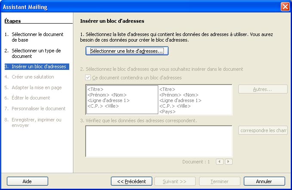The width and height of the screenshot is (292, 190).
Task: Go back with '<< Précédent' button
Action: coord(131,181)
